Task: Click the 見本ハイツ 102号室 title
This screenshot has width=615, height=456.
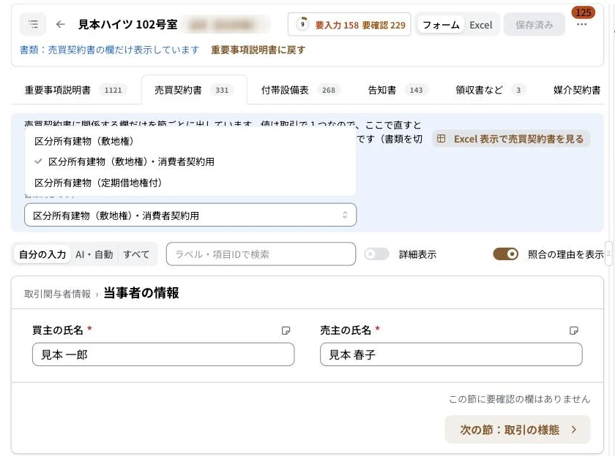Action: click(128, 24)
